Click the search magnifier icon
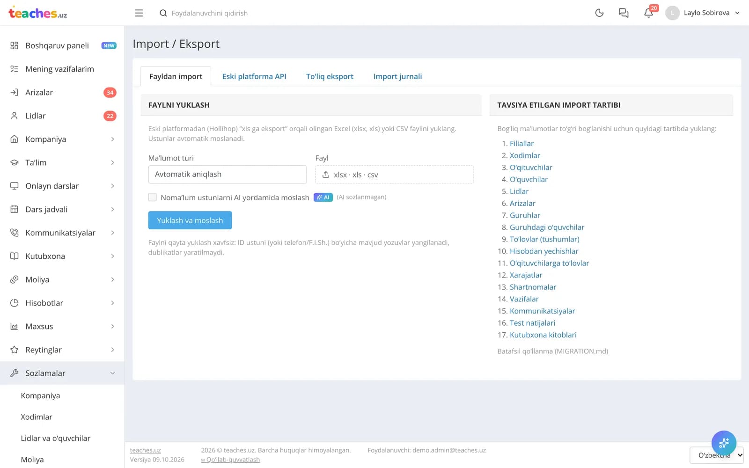 pyautogui.click(x=163, y=13)
